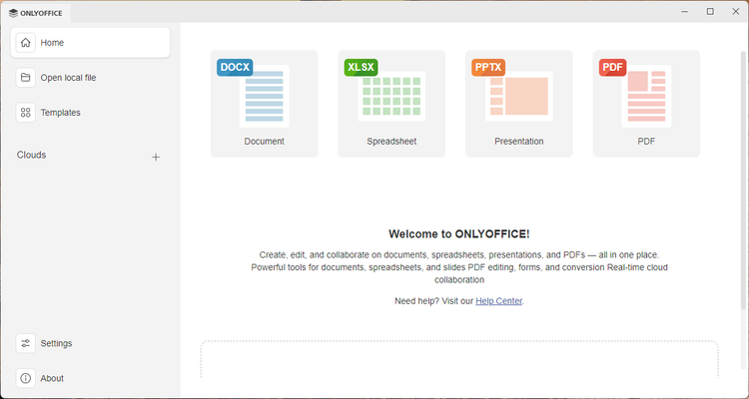This screenshot has width=749, height=399.
Task: Go to the Templates section
Action: 90,113
